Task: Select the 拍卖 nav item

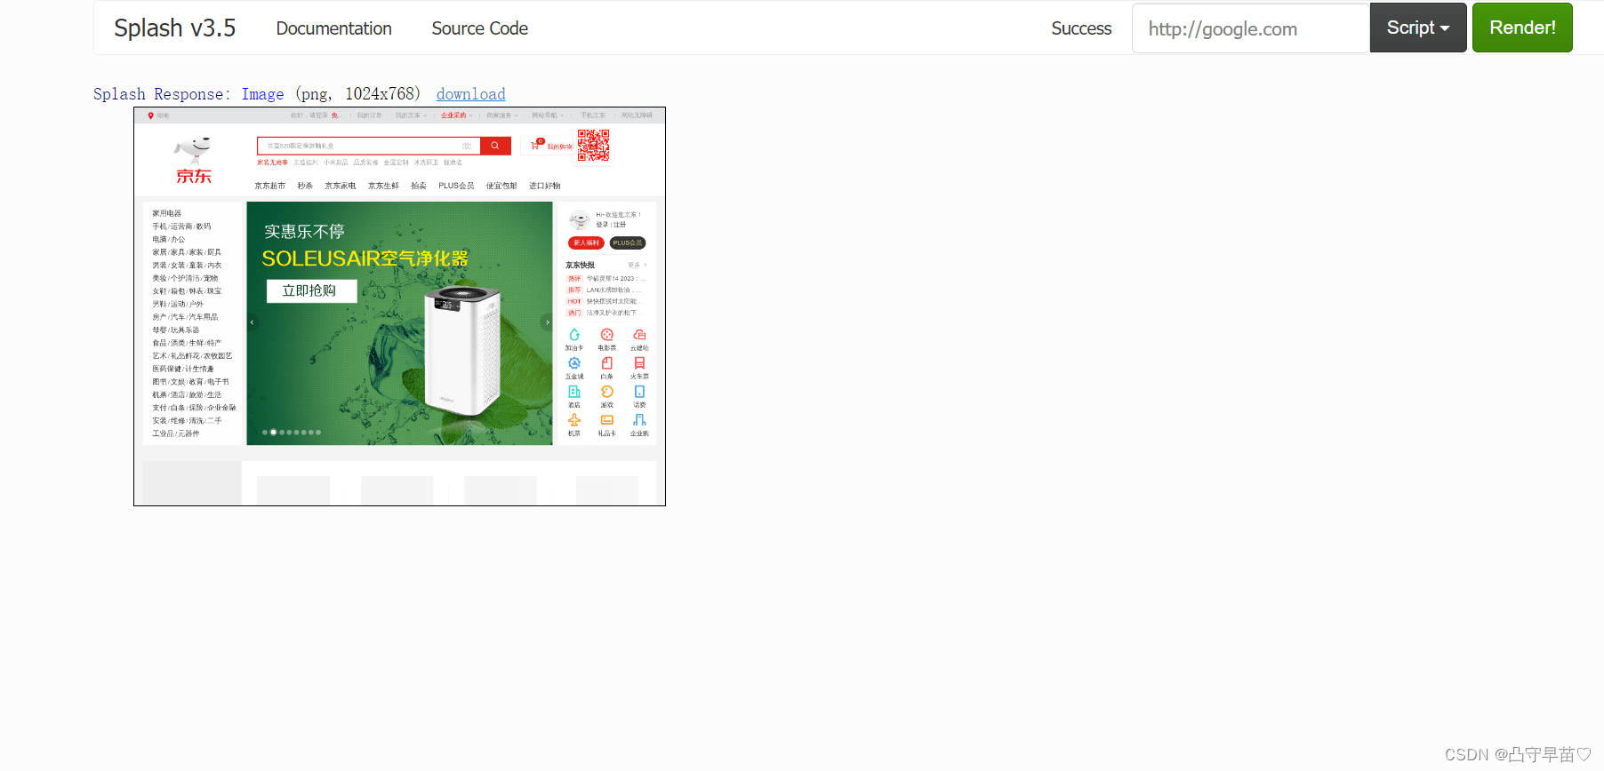Action: 419,186
